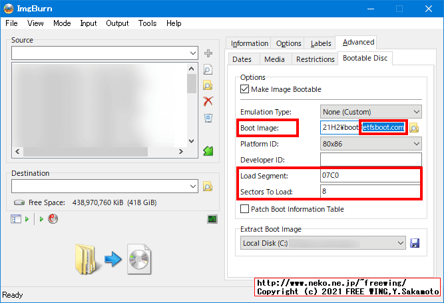Click the Boot Image path field
The image size is (444, 303).
(364, 127)
